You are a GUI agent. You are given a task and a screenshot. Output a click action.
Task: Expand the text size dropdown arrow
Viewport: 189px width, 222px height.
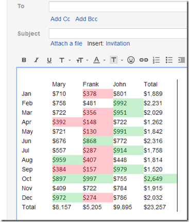click(87, 60)
